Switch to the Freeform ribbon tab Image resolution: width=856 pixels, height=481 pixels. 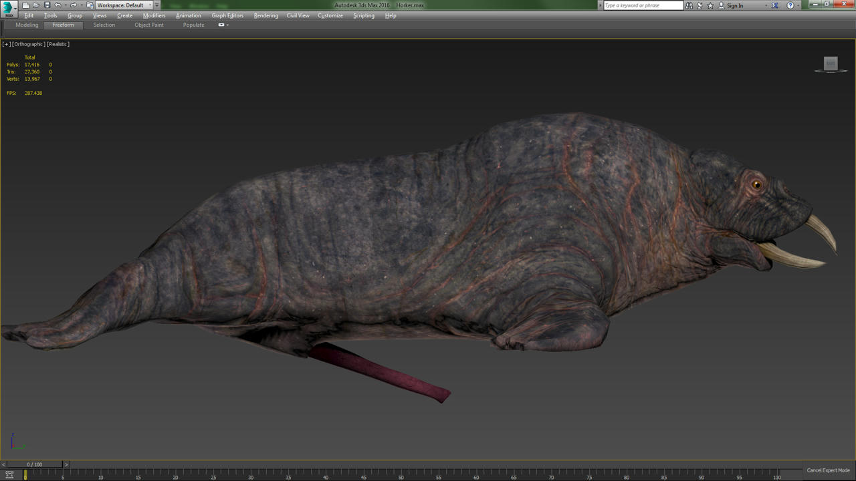(64, 25)
